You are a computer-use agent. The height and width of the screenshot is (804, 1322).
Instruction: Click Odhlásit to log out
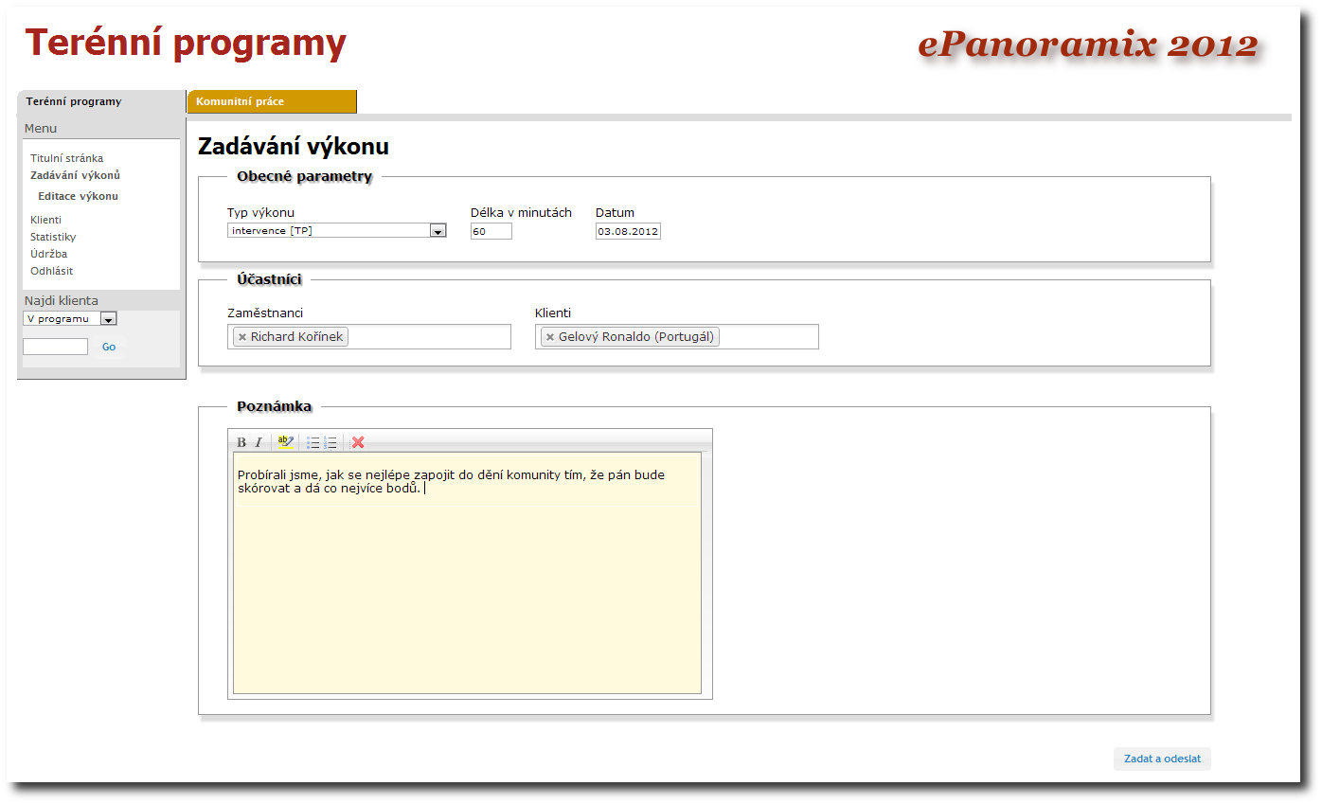tap(51, 271)
